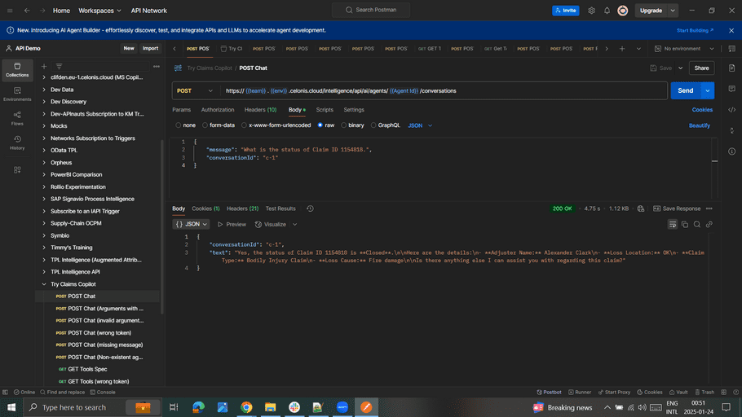This screenshot has height=417, width=742.
Task: Open the POST method dropdown
Action: coord(195,90)
